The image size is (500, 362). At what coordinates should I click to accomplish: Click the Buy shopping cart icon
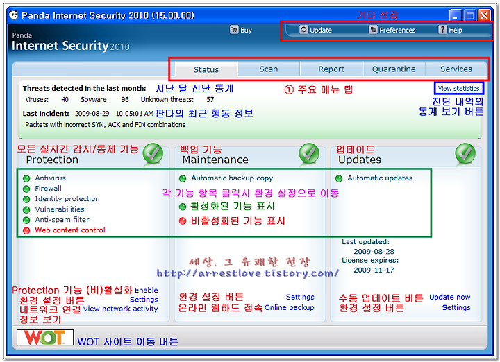coord(234,30)
